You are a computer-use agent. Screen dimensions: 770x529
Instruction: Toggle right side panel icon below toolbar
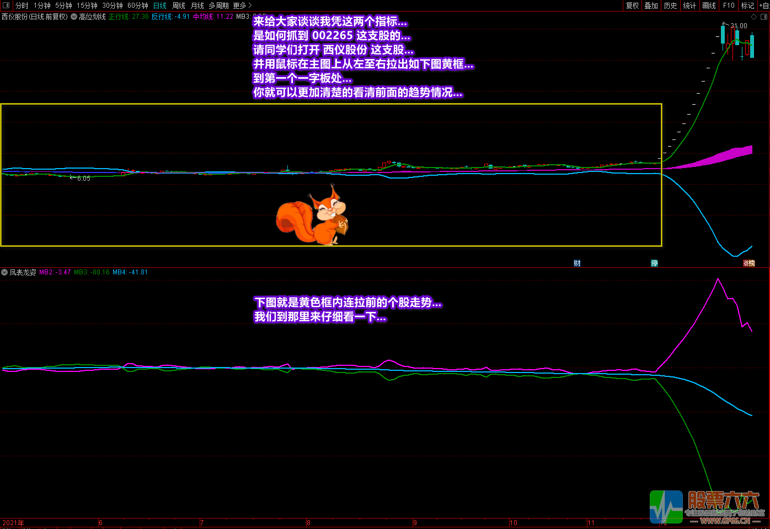pos(764,17)
